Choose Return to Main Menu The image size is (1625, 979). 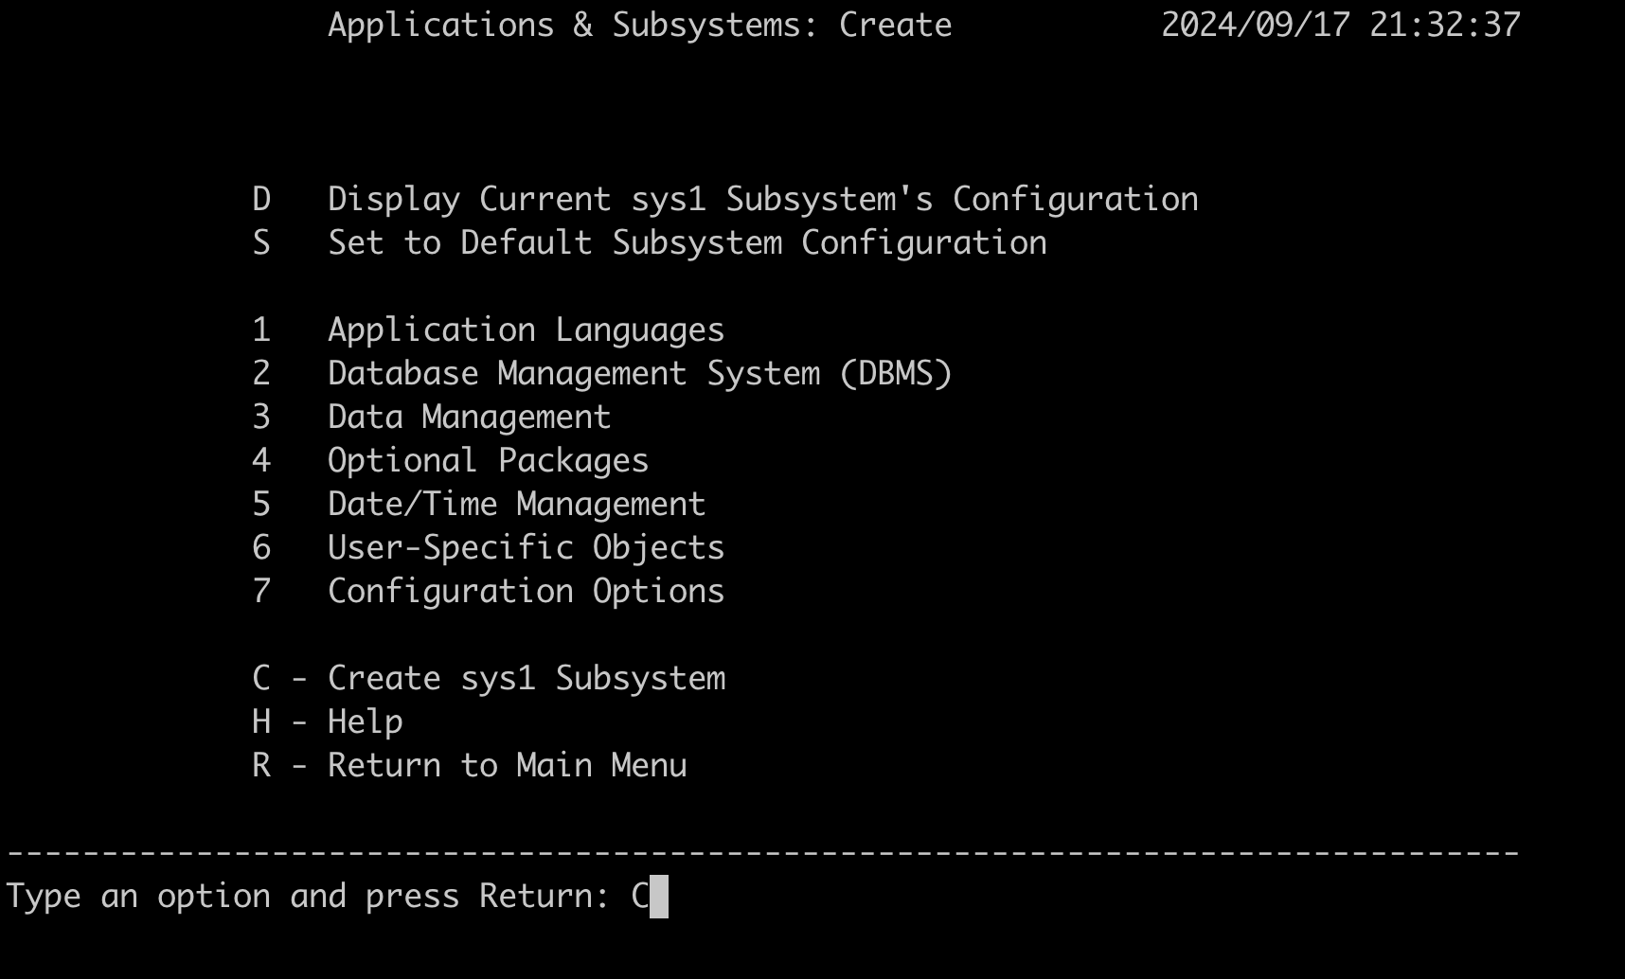point(470,765)
